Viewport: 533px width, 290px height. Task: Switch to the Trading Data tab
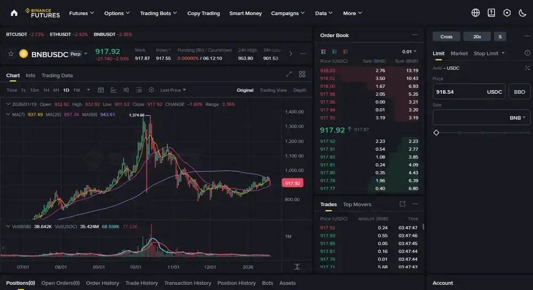click(57, 76)
